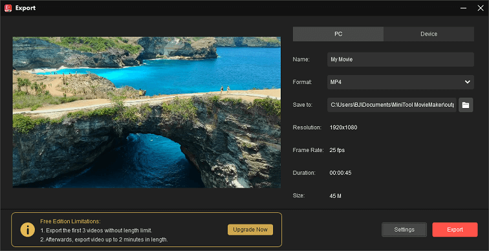Click the 45 M size value
Image resolution: width=489 pixels, height=251 pixels.
pyautogui.click(x=335, y=196)
